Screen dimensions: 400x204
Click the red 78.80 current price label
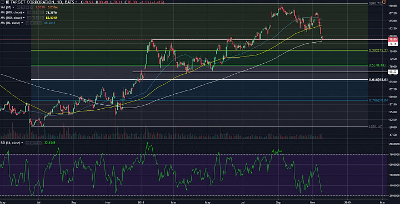coord(393,40)
